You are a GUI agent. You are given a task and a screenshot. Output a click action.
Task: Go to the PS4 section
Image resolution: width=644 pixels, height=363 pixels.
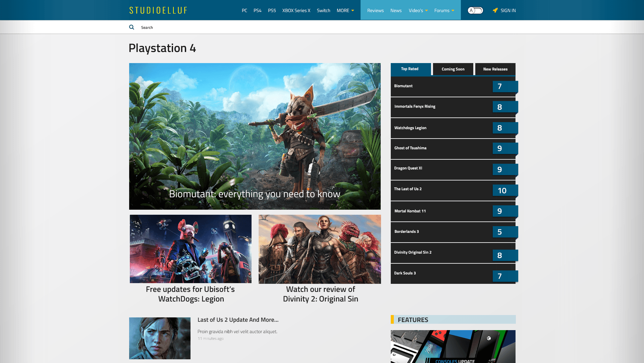tap(258, 10)
